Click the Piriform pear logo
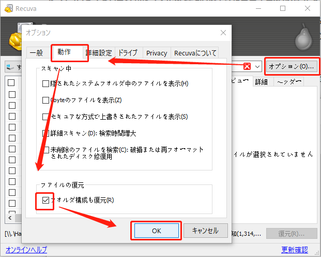321x257 pixels. point(303,37)
